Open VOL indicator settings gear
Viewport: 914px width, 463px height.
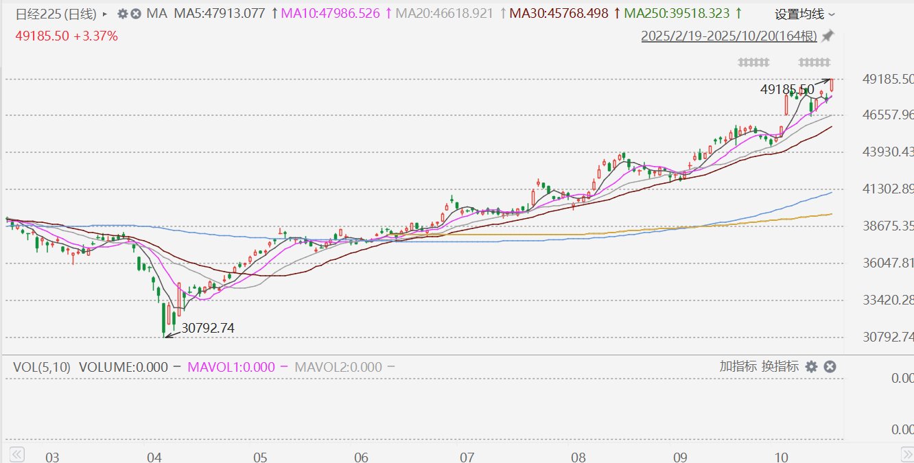pyautogui.click(x=811, y=367)
